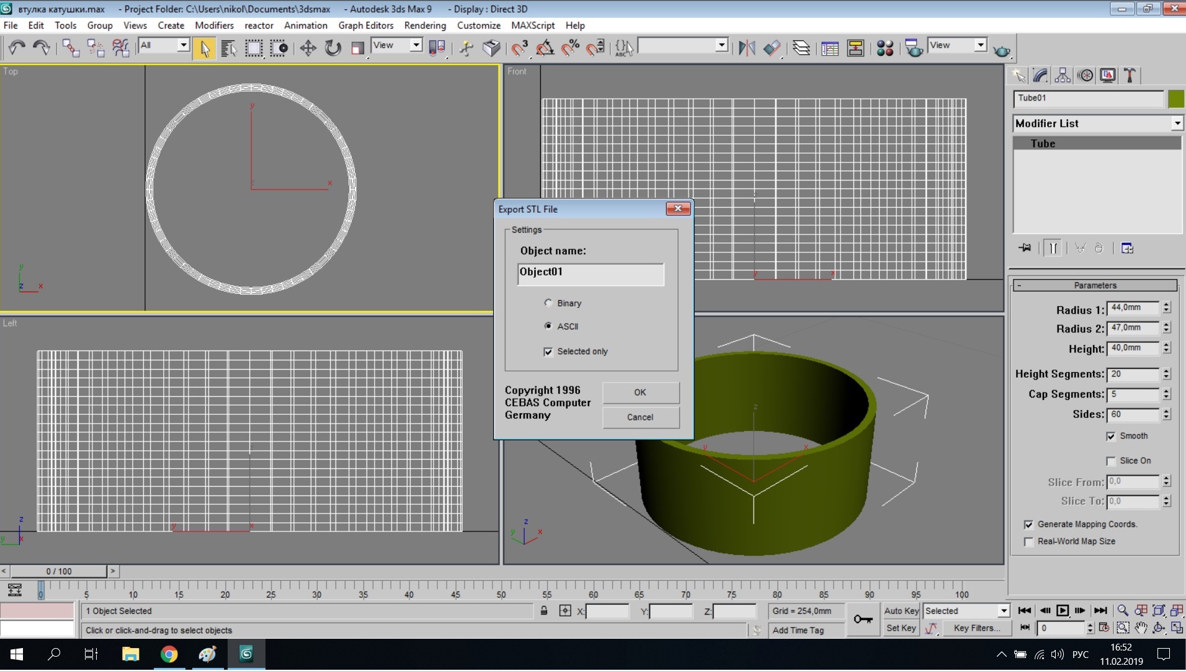The height and width of the screenshot is (671, 1186).
Task: Open the MAXScript menu
Action: [x=532, y=25]
